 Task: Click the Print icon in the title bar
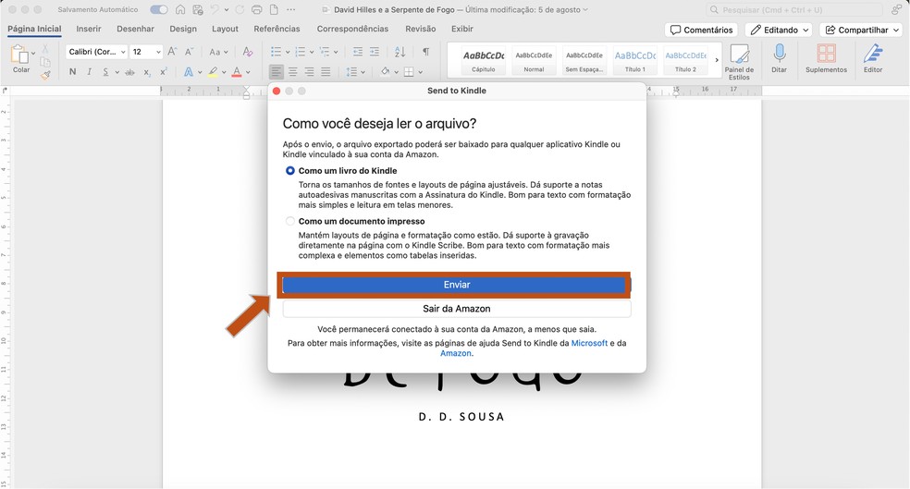pos(256,10)
